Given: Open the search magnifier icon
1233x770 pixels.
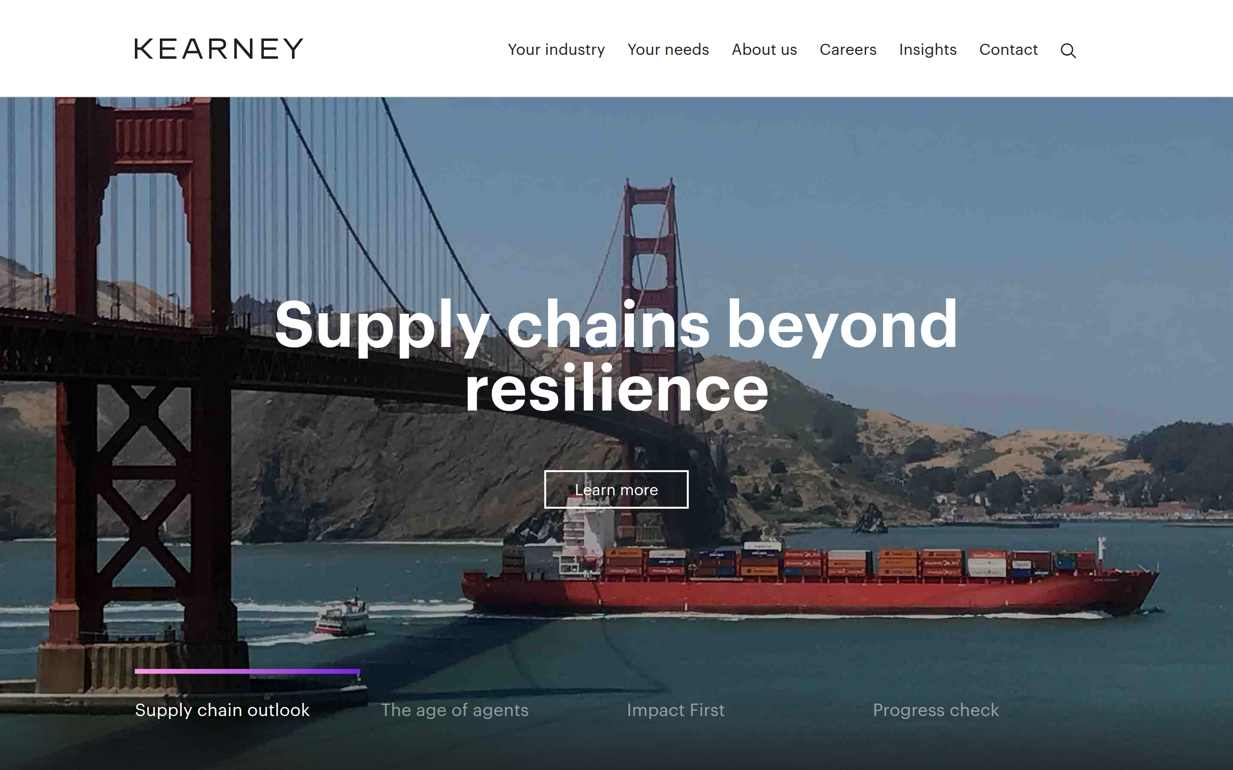Looking at the screenshot, I should pos(1068,51).
